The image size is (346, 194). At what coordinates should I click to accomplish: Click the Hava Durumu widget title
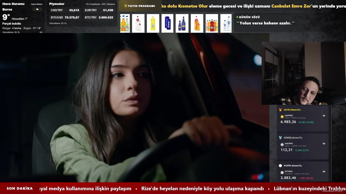13,4
